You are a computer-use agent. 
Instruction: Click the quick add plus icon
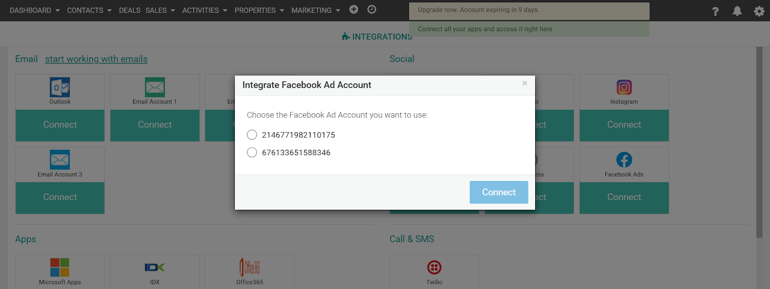(x=354, y=10)
